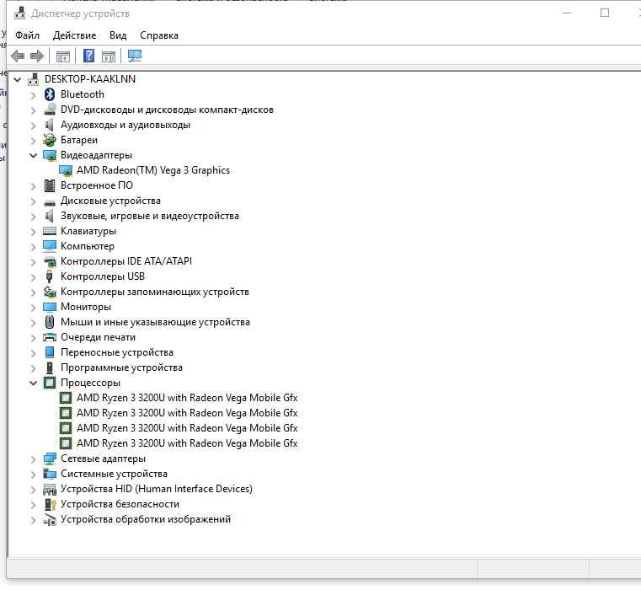Screen dimensions: 641x590
Task: Expand the Bluetooth category arrow
Action: [x=33, y=95]
